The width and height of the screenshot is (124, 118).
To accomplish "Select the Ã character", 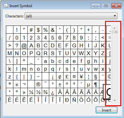I will pyautogui.click(x=81, y=92).
